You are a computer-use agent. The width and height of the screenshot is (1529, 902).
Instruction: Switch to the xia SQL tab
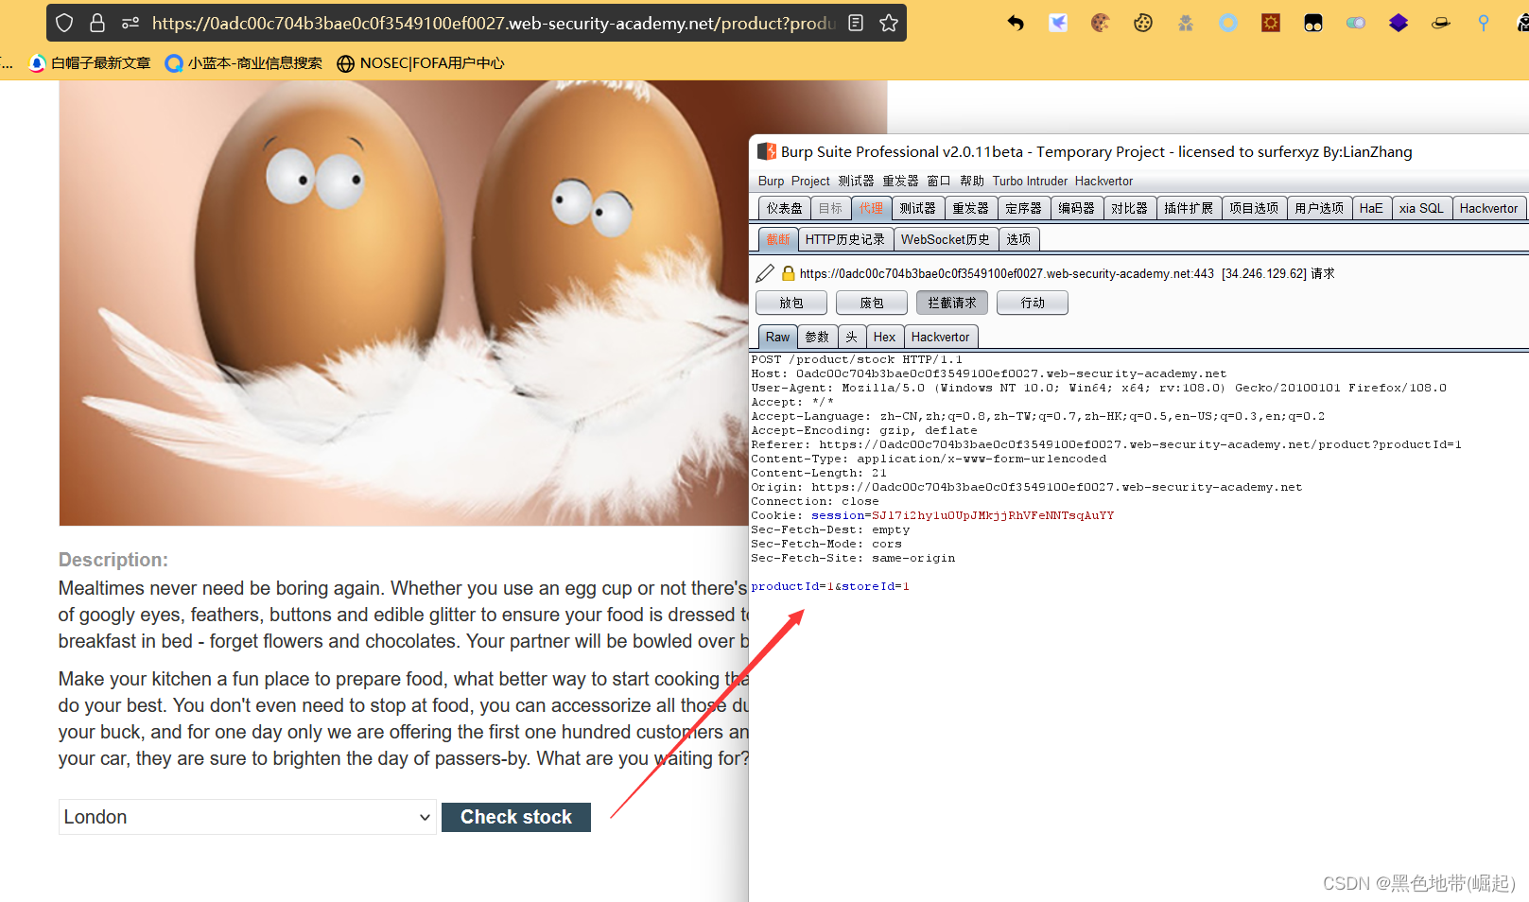[x=1421, y=208]
